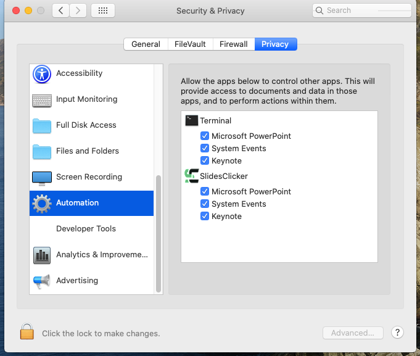420x356 pixels.
Task: Select the Advertising label in sidebar
Action: 77,281
